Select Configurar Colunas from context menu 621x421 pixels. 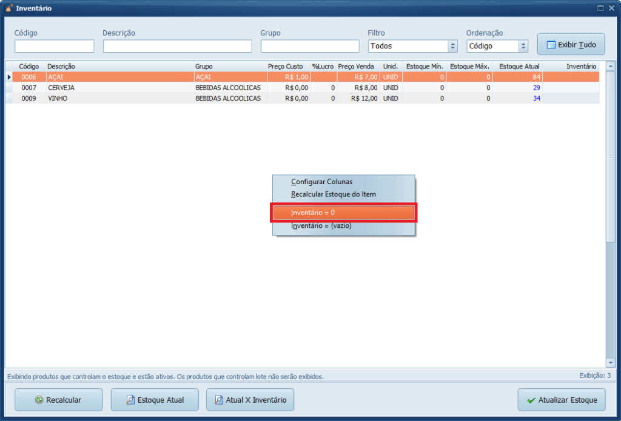pyautogui.click(x=321, y=182)
